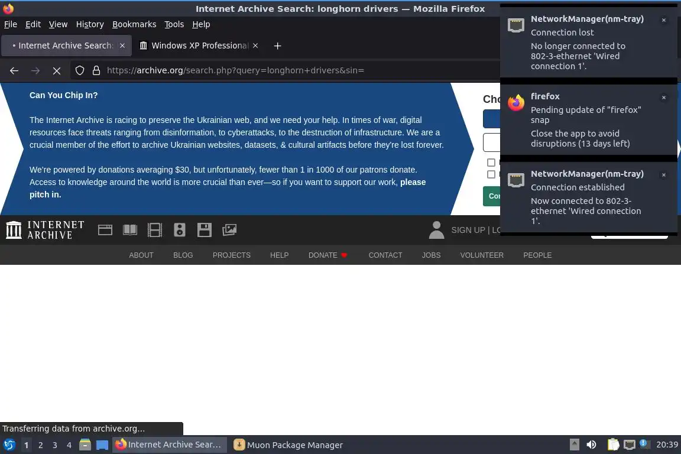The width and height of the screenshot is (681, 454).
Task: Stop loading the page with the X button
Action: (x=57, y=70)
